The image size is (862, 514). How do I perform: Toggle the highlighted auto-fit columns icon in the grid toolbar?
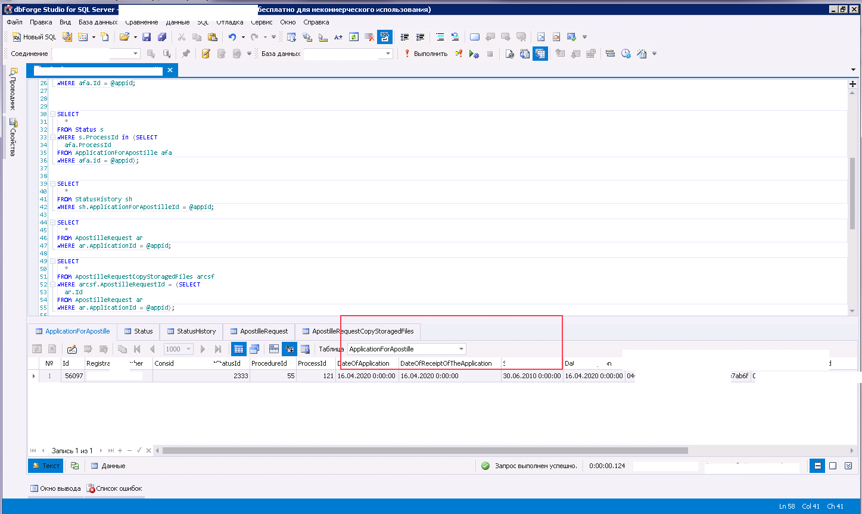(x=290, y=349)
